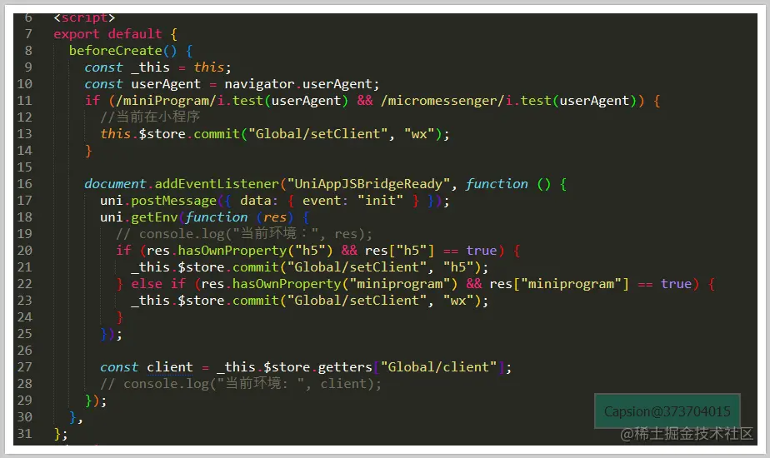
Task: Click line number 10 in the gutter
Action: [24, 84]
